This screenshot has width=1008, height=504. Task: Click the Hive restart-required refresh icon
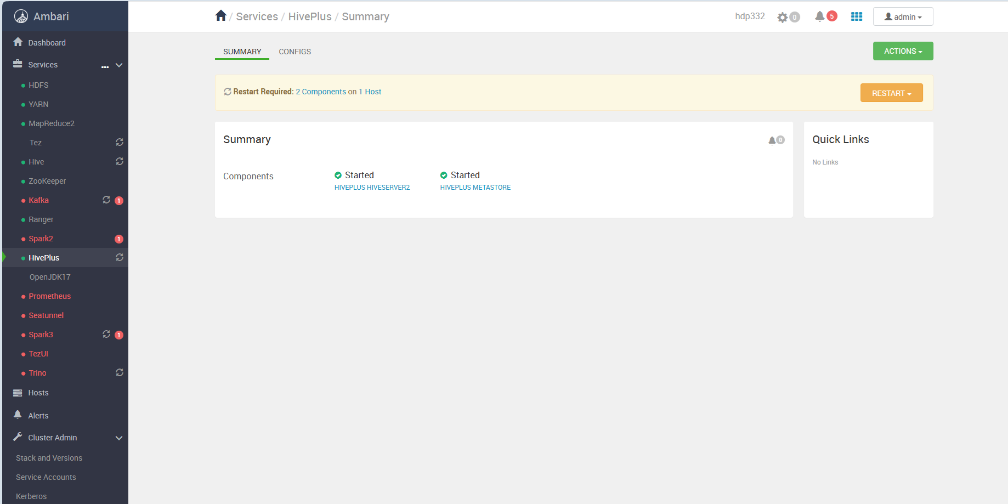[120, 161]
